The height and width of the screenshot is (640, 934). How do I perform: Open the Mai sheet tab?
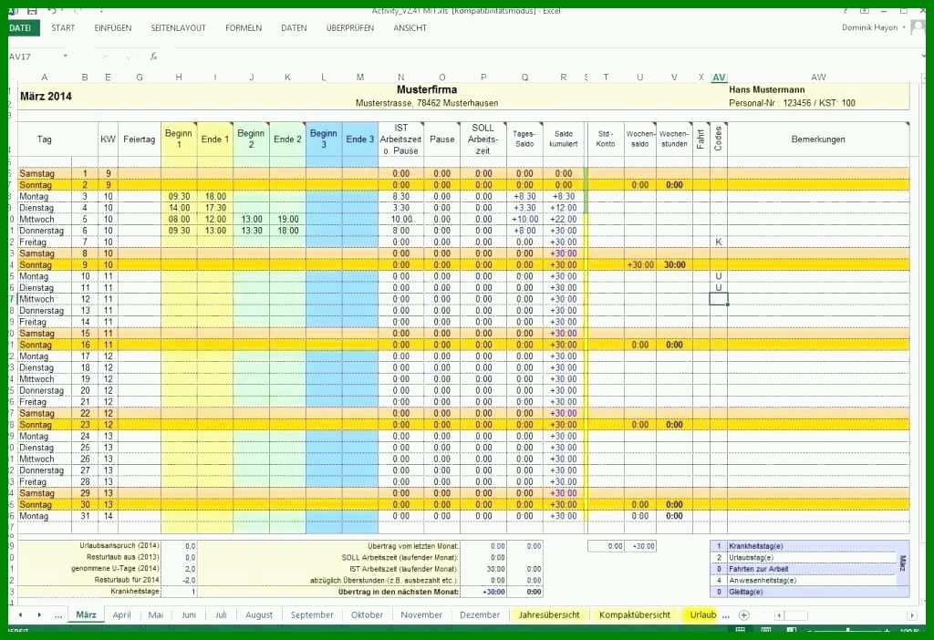(x=155, y=615)
